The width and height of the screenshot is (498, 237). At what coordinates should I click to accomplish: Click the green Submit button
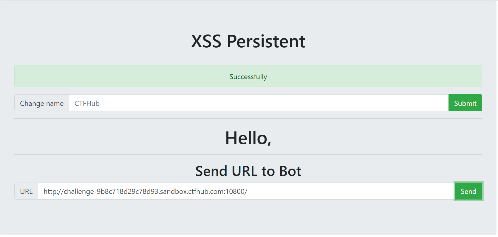(x=465, y=103)
